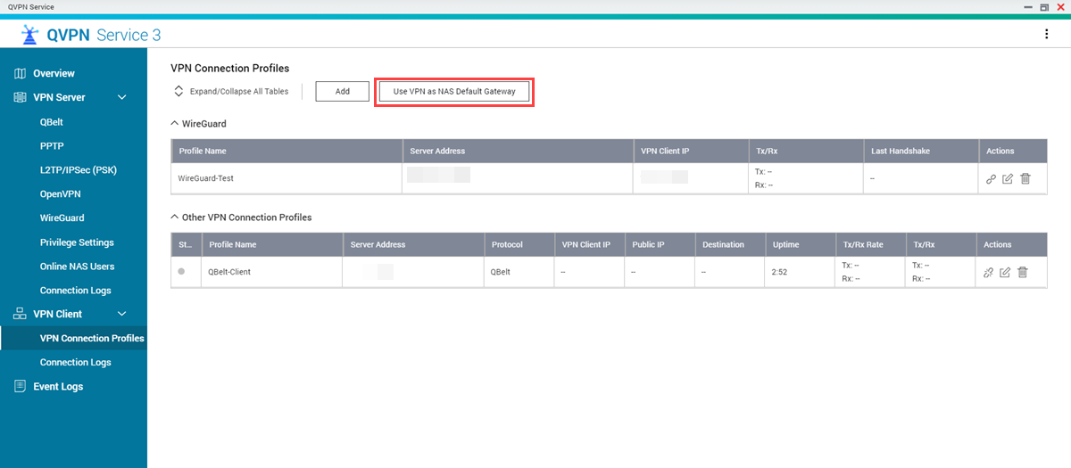
Task: Collapse the VPN Client sidebar group
Action: tap(122, 314)
